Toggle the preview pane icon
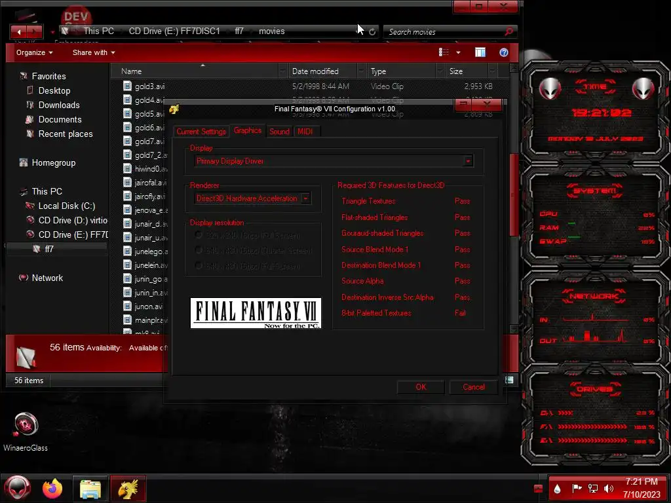This screenshot has width=671, height=503. click(x=480, y=52)
